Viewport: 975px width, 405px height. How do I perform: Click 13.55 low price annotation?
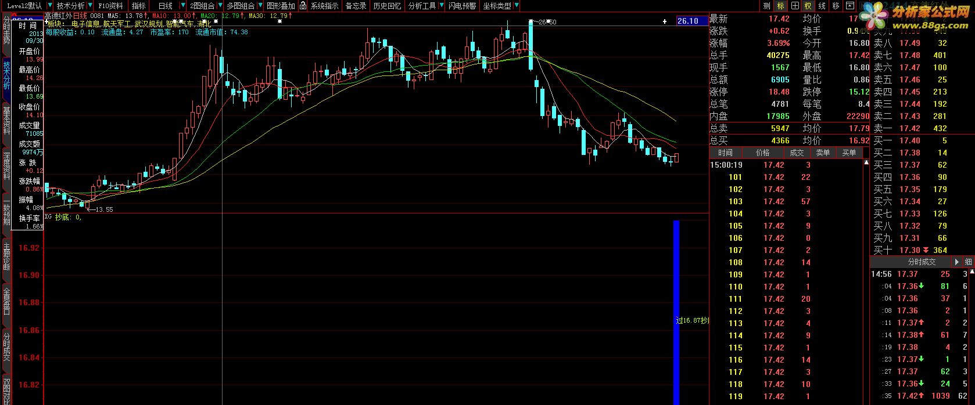point(103,209)
